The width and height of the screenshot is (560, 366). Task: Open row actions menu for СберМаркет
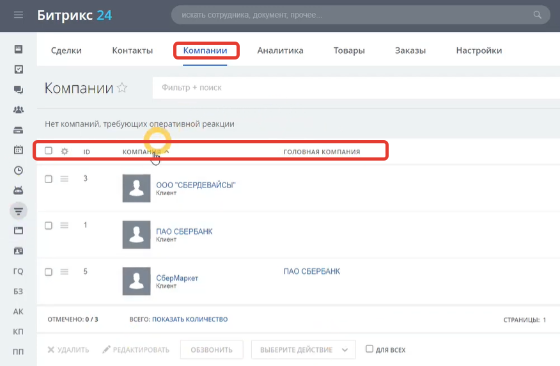coord(65,272)
